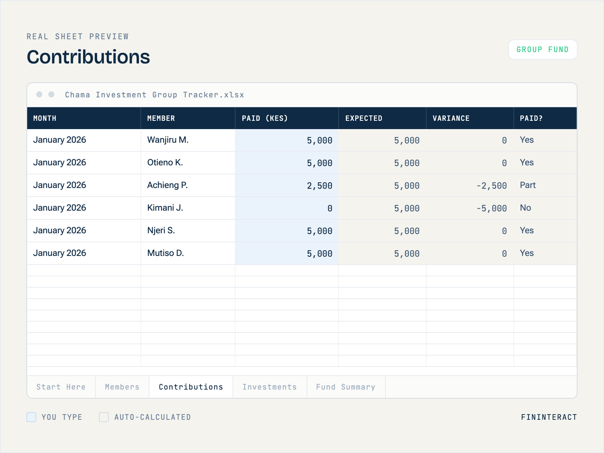Click the MONTH column header

[x=84, y=118]
